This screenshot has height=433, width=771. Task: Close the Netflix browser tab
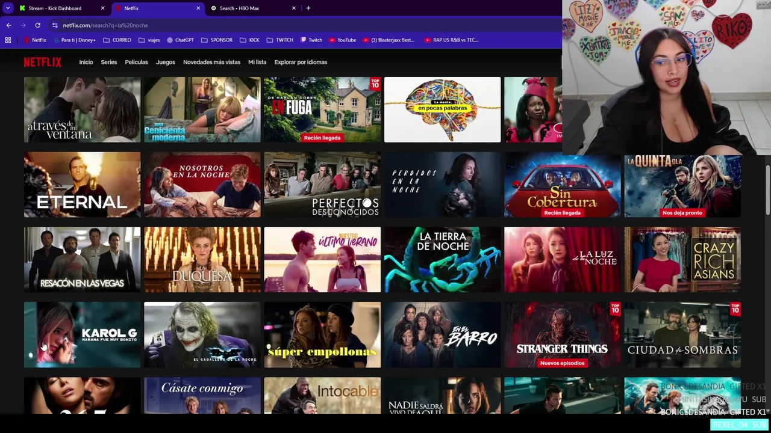point(198,8)
